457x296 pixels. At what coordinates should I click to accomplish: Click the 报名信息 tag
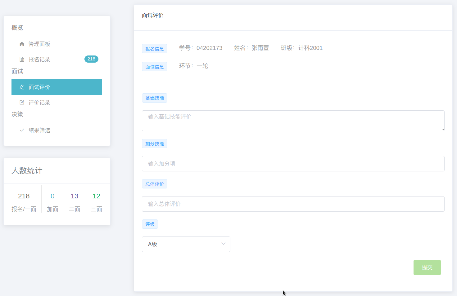(155, 49)
